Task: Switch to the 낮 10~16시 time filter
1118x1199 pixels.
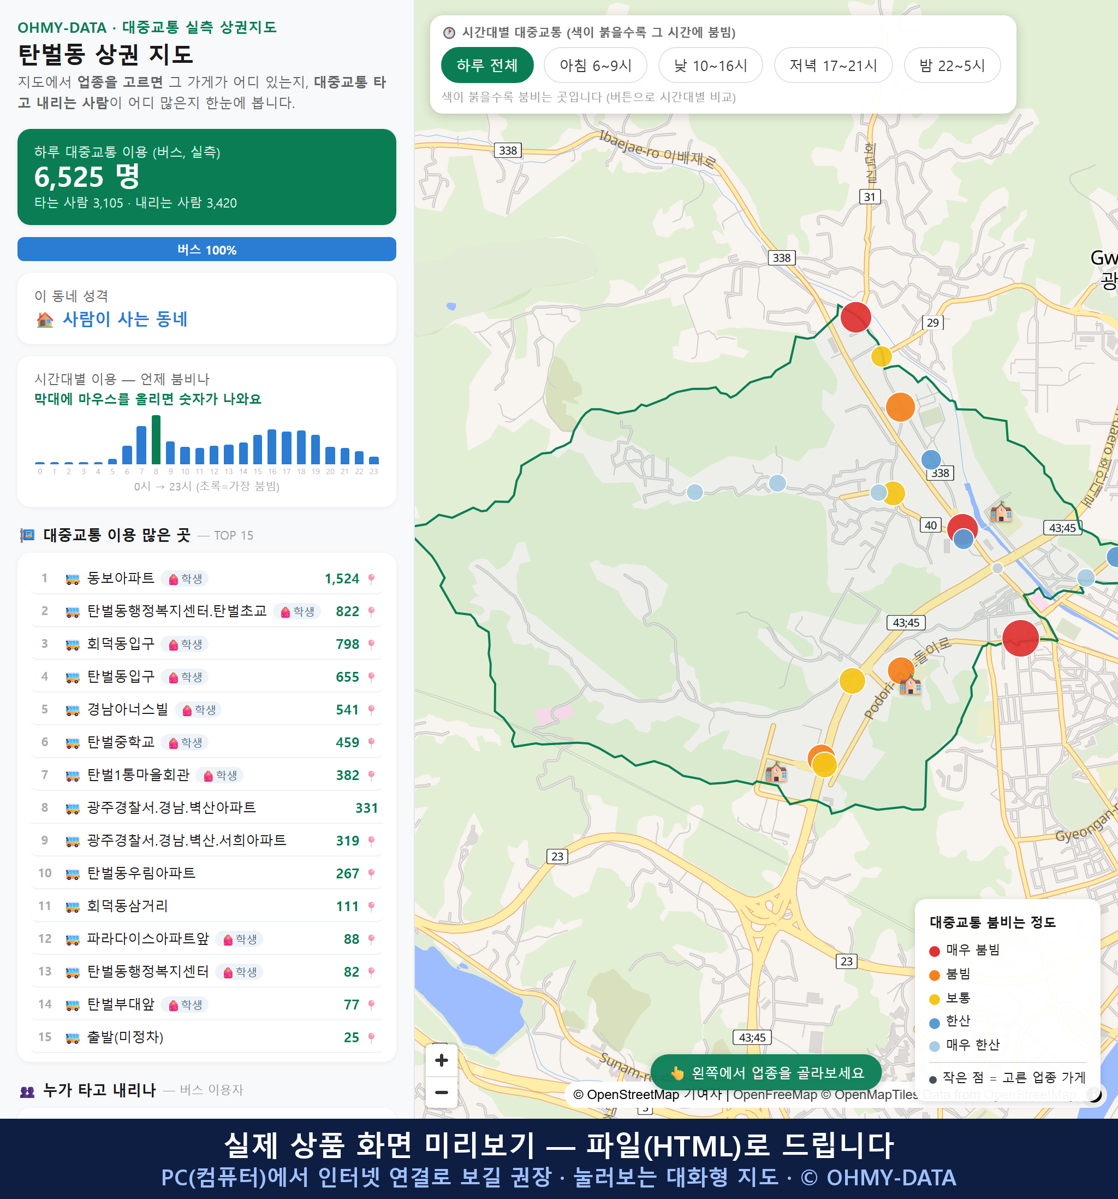Action: tap(710, 65)
